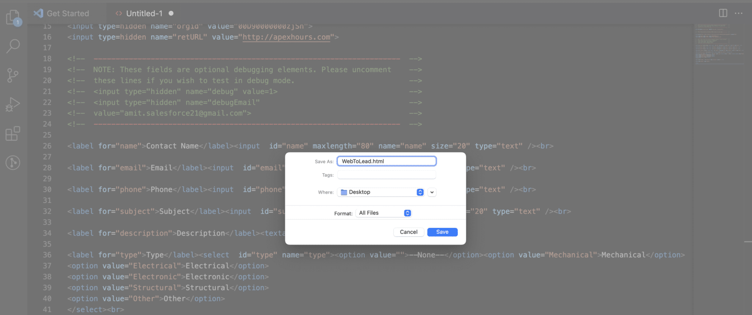Image resolution: width=752 pixels, height=315 pixels.
Task: Open the Extensions view
Action: pos(12,134)
